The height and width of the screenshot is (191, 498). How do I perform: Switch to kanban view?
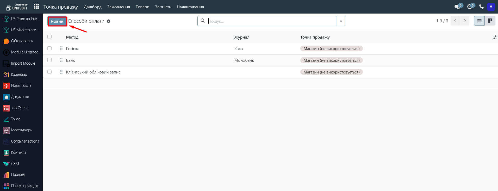[490, 21]
